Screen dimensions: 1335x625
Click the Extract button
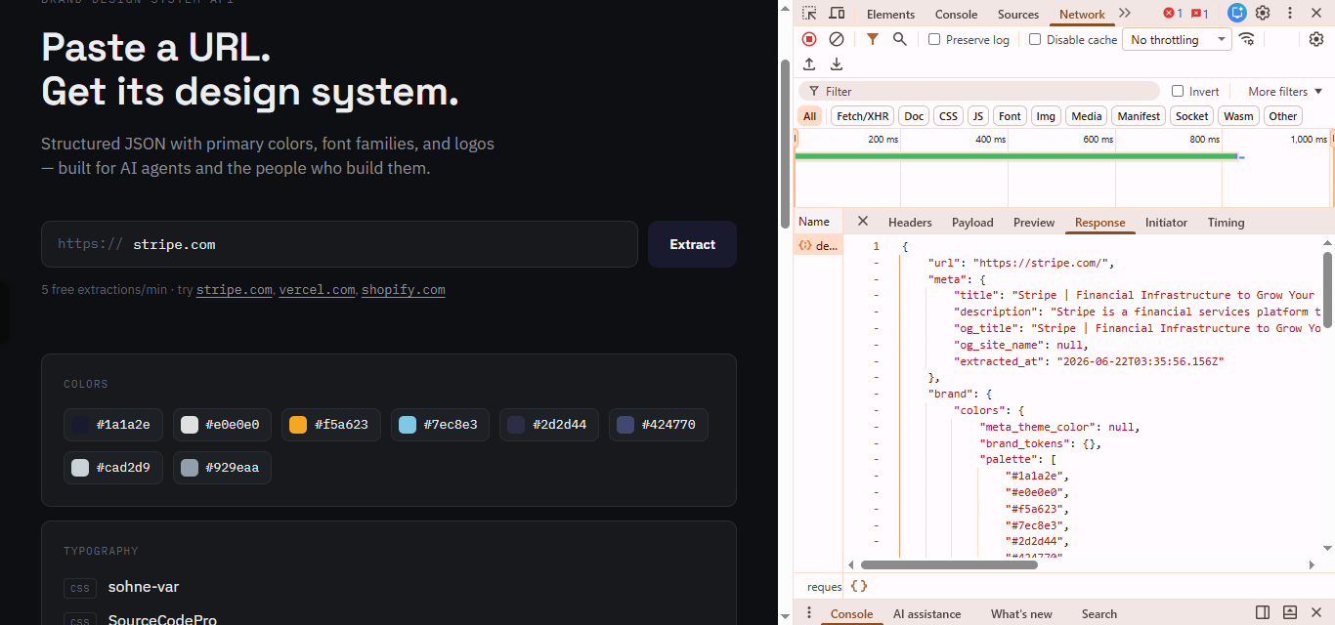(x=692, y=244)
